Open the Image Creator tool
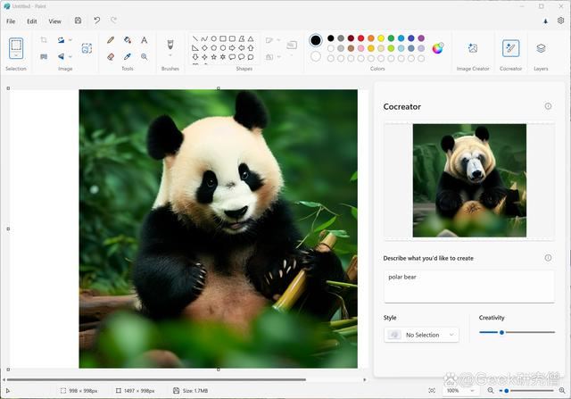 [x=473, y=48]
